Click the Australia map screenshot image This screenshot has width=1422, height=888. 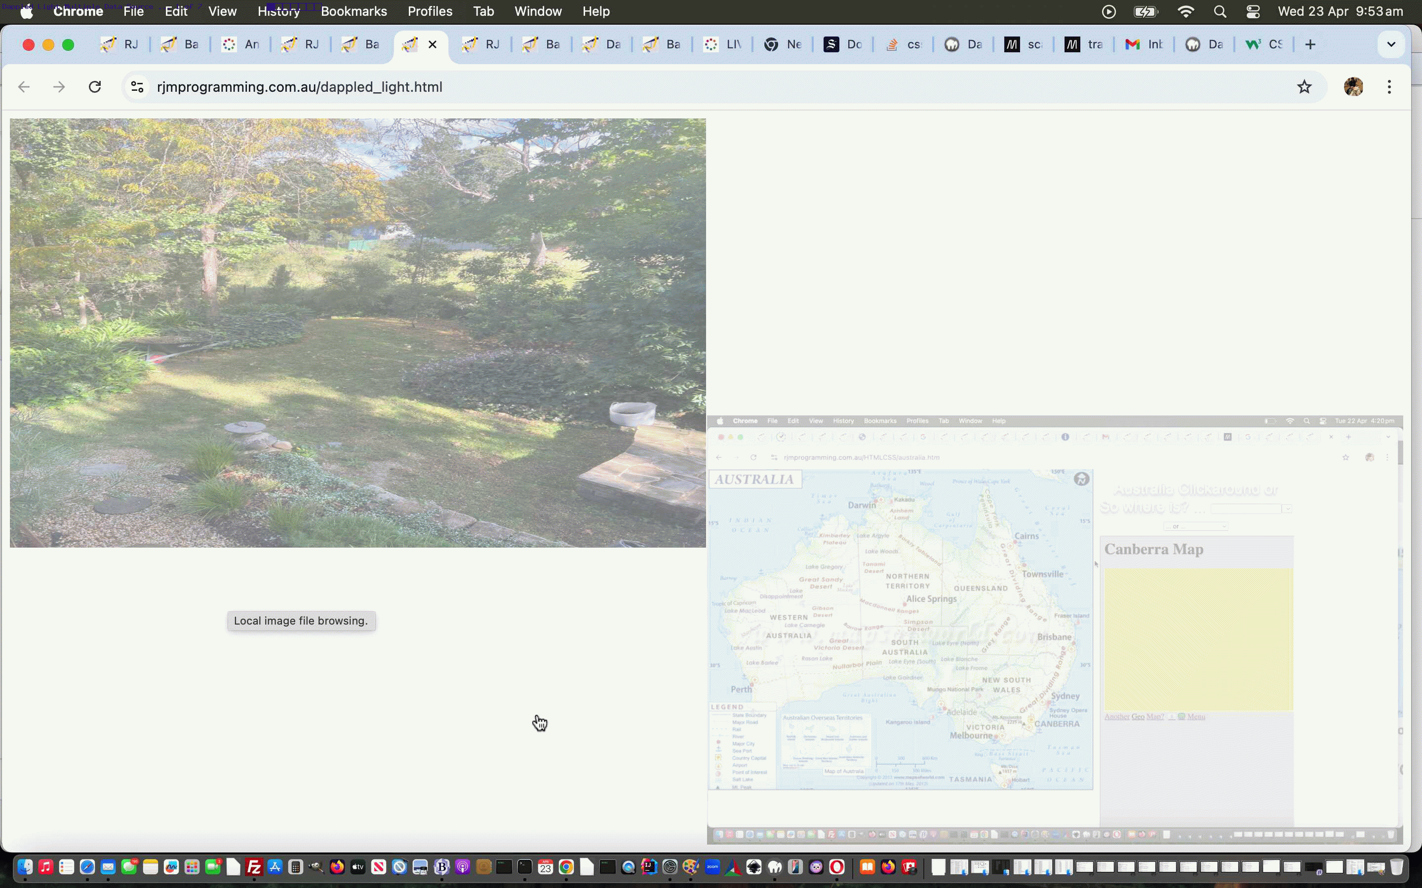[1055, 629]
